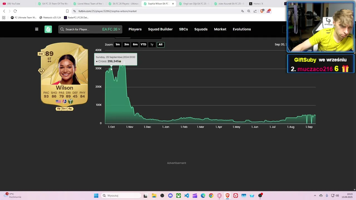The width and height of the screenshot is (356, 200).
Task: Open the hamburger menu on Futbin
Action: pos(36,29)
